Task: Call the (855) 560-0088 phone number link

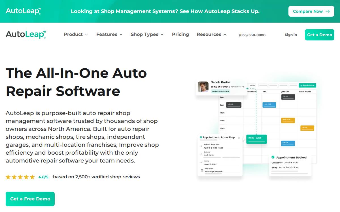Action: 252,35
